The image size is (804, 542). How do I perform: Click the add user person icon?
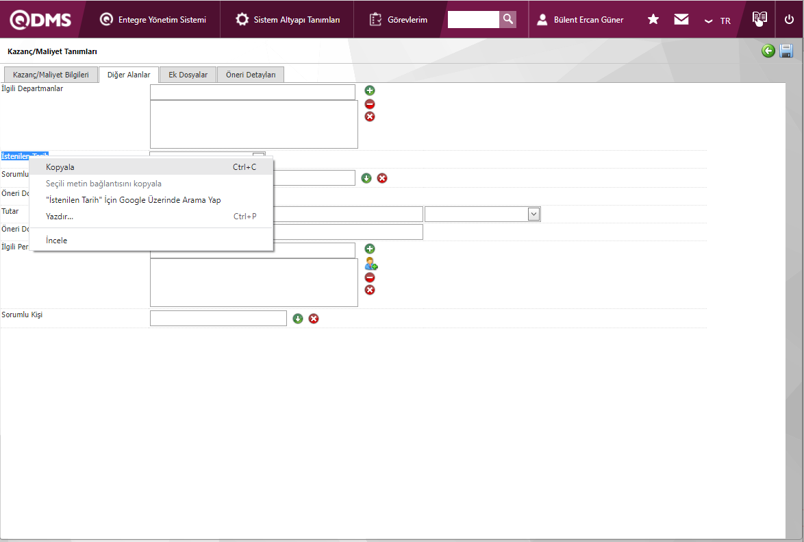pyautogui.click(x=370, y=263)
